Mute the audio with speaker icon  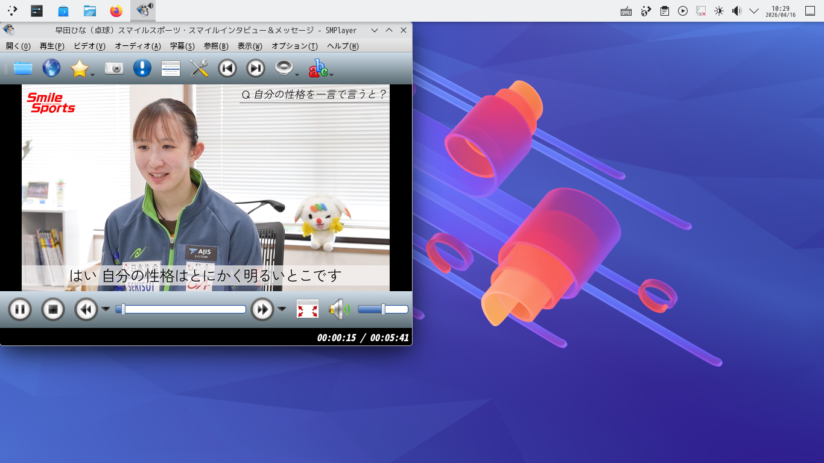pyautogui.click(x=339, y=310)
